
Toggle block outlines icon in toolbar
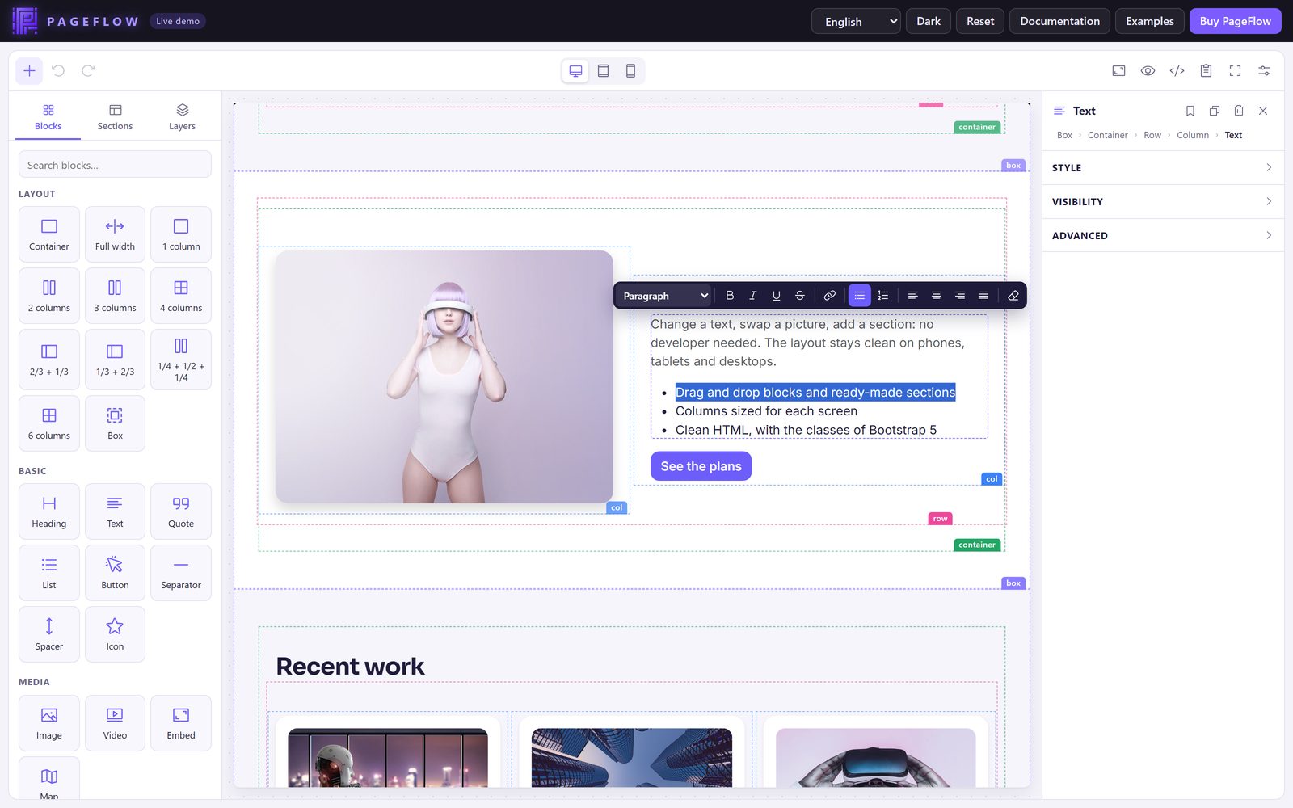tap(1118, 71)
